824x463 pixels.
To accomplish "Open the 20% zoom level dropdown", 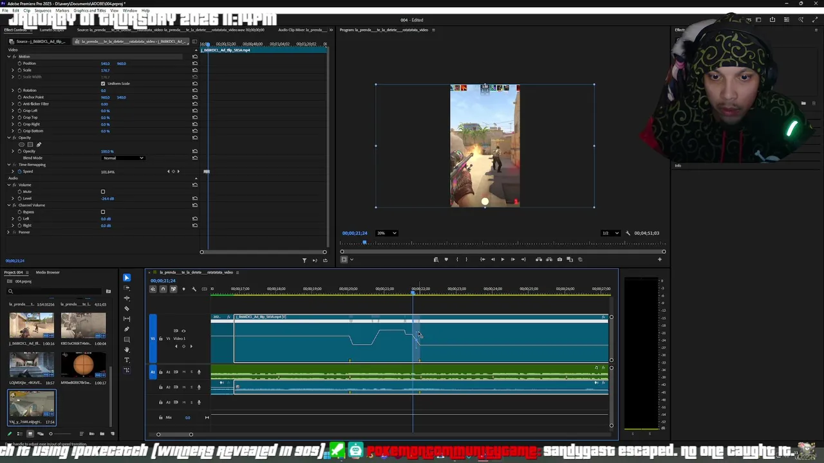I will point(386,233).
